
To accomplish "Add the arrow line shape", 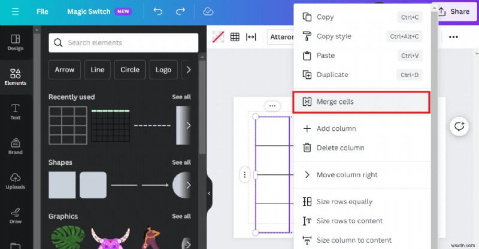I will coord(155,185).
